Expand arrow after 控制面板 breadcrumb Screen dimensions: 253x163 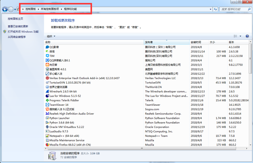(x=38, y=9)
